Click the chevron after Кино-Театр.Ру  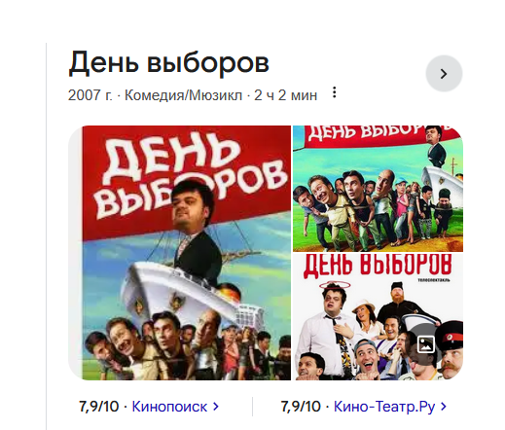click(x=444, y=407)
